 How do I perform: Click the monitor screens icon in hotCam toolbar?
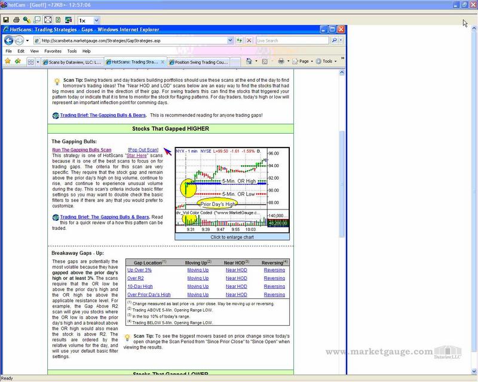pos(68,20)
